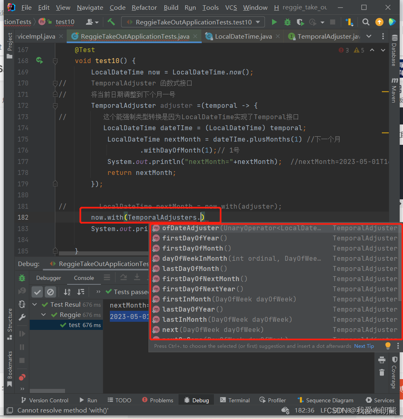
Task: Sort test results alphabetically
Action: [x=67, y=292]
